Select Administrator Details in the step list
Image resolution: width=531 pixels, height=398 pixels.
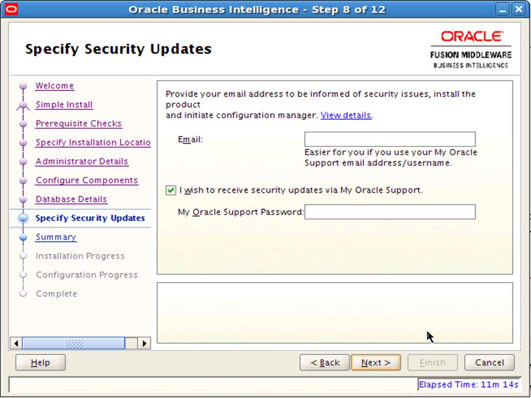82,161
